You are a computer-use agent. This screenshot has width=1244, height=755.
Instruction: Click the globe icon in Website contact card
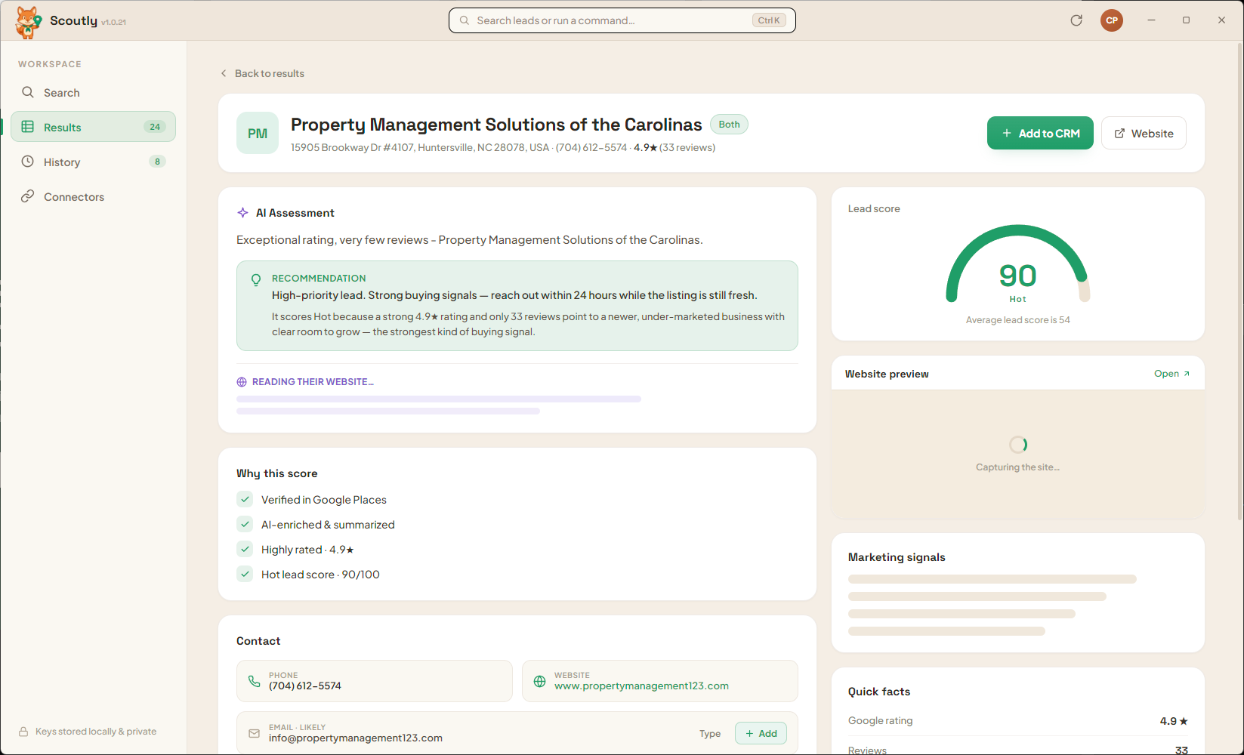click(540, 681)
